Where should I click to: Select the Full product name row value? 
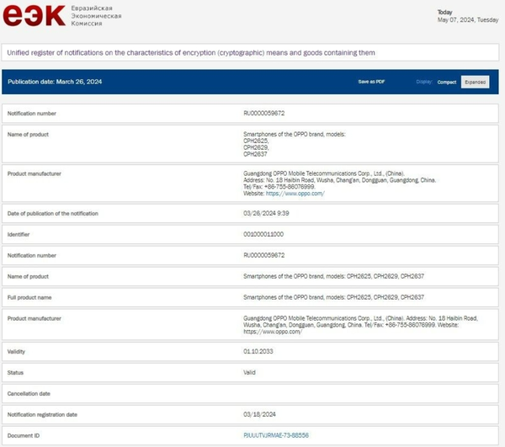pyautogui.click(x=333, y=297)
